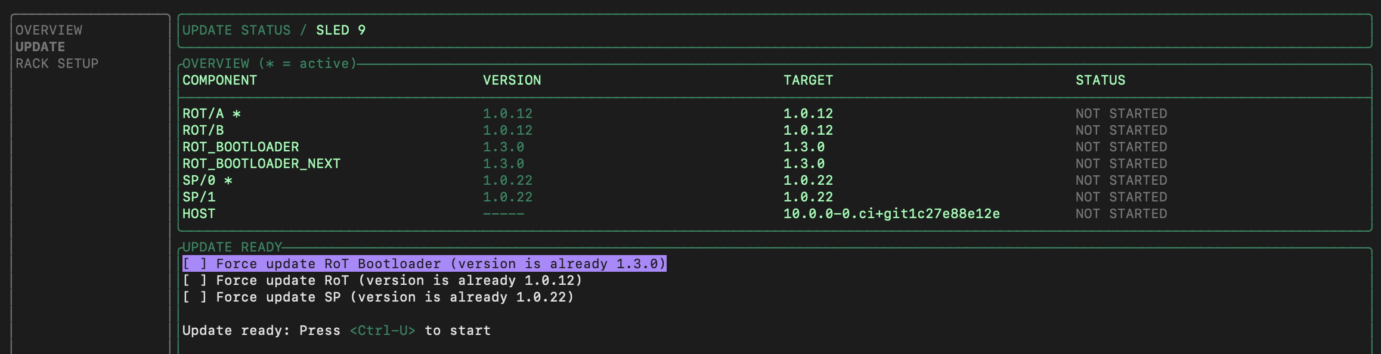This screenshot has height=354, width=1381.
Task: Click the Ctrl-U shortcut hint
Action: (x=382, y=330)
